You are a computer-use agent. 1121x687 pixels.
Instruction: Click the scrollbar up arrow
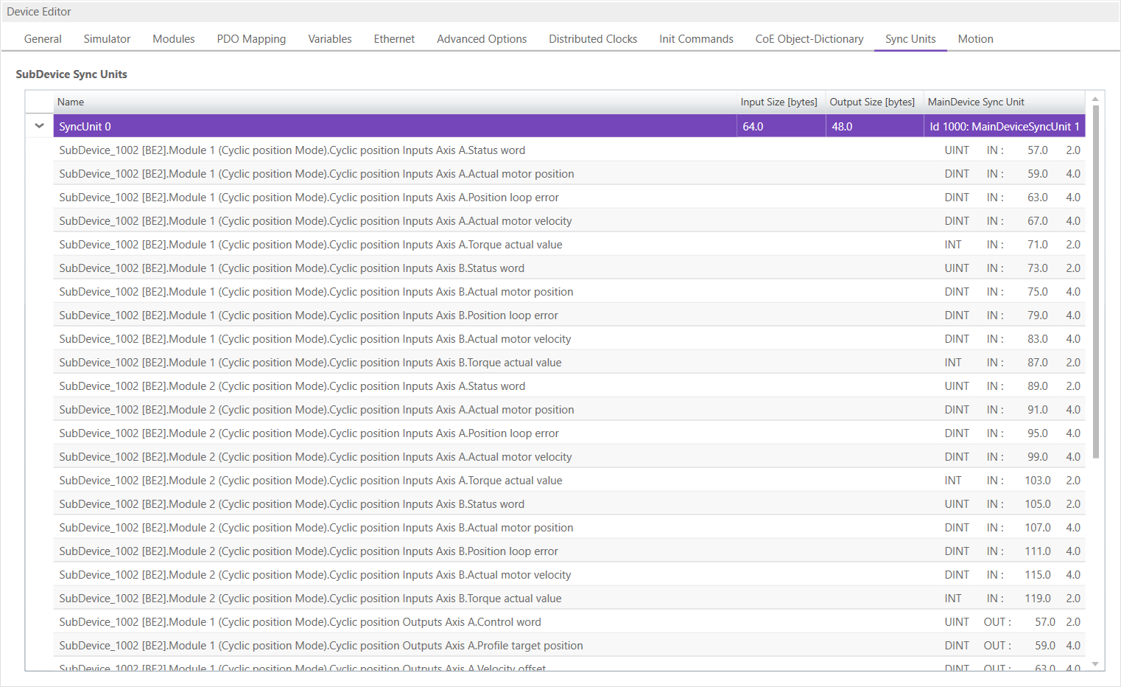coord(1095,99)
